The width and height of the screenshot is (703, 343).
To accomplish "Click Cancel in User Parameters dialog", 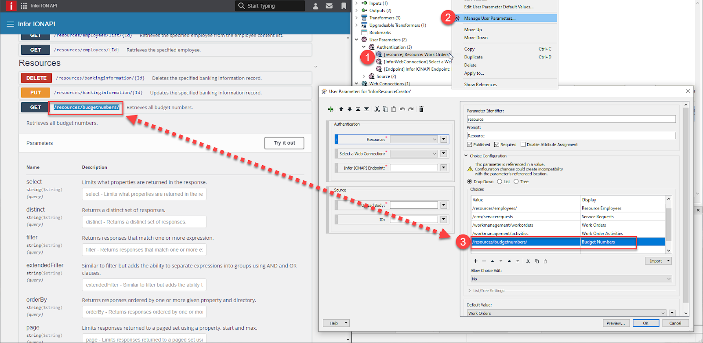I will pos(675,323).
